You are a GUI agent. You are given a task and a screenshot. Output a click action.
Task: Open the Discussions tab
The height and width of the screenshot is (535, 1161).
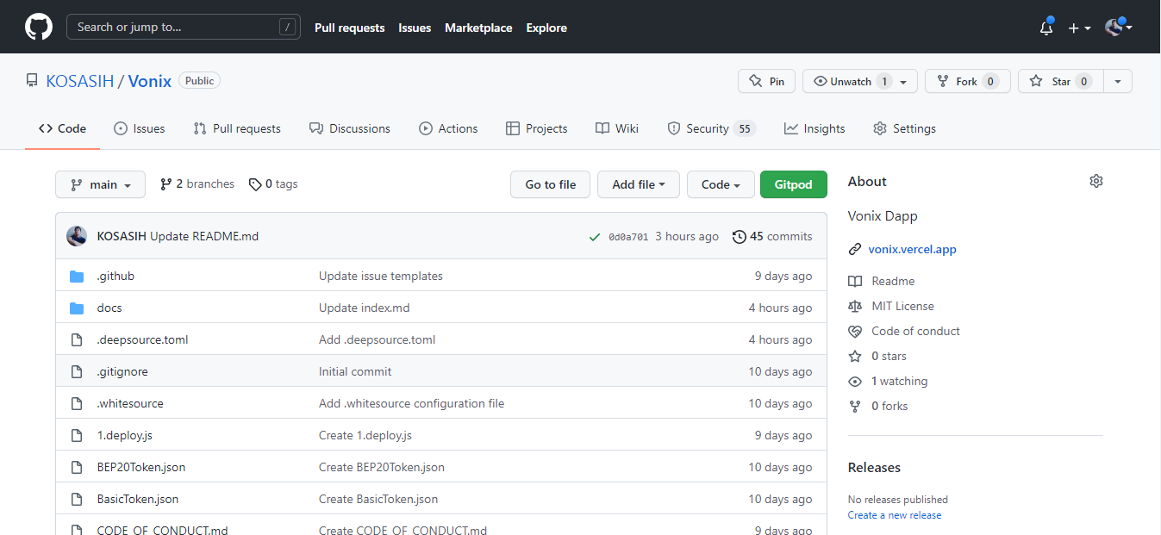[x=350, y=128]
